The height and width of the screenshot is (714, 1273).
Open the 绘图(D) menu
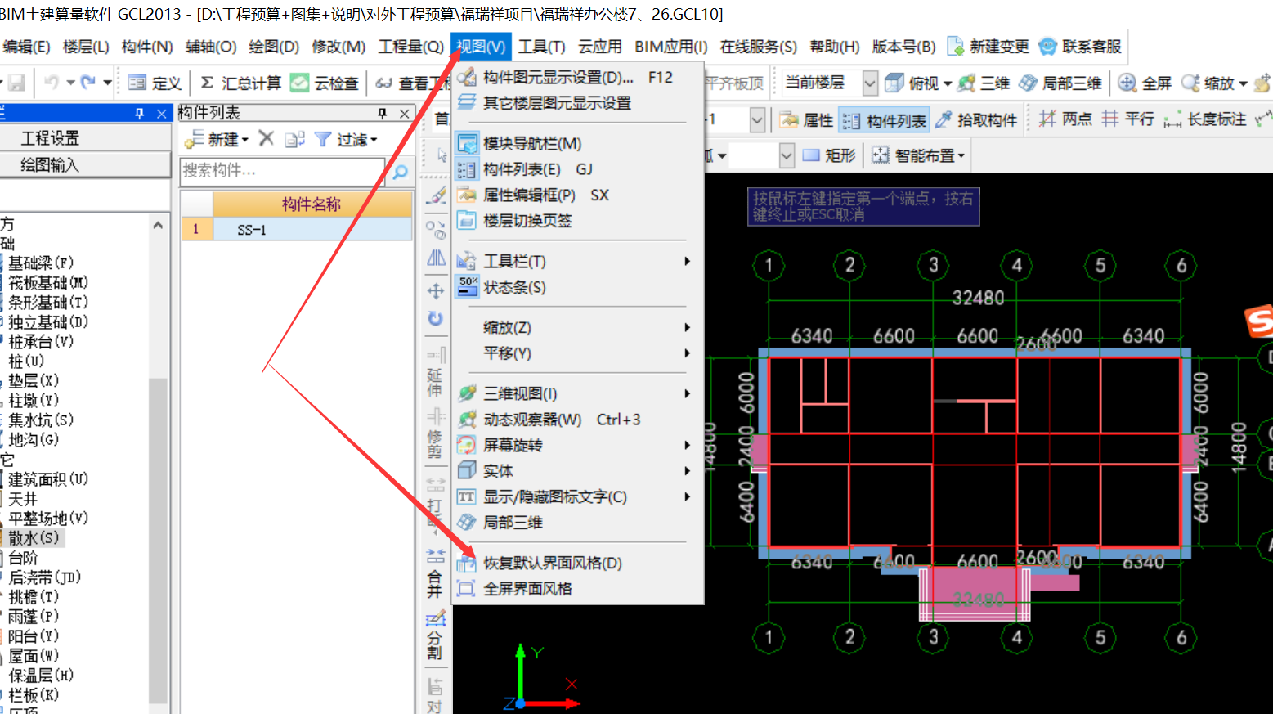click(x=274, y=47)
